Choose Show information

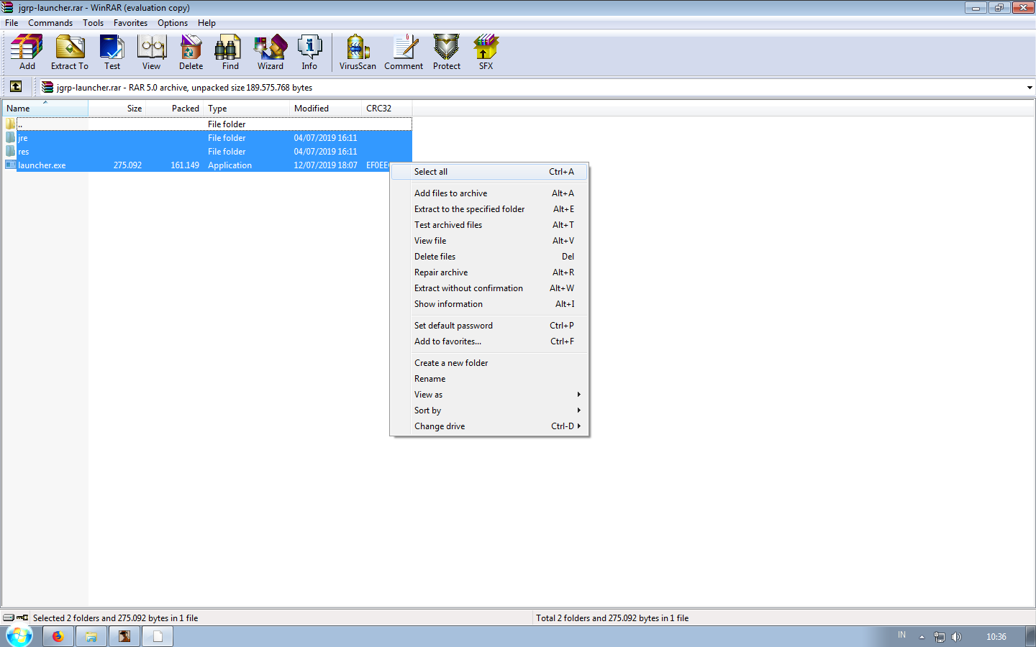(489, 303)
